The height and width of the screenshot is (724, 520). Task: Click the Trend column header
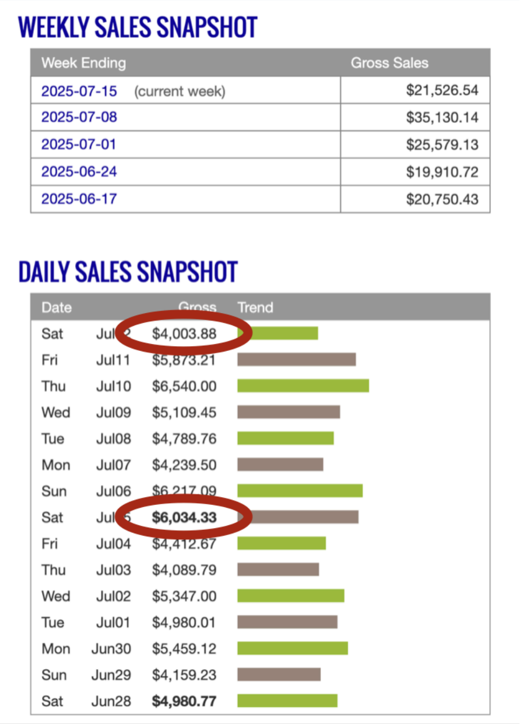[x=255, y=307]
